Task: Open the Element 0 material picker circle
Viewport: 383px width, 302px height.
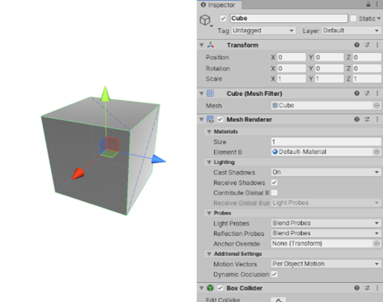Action: 376,152
